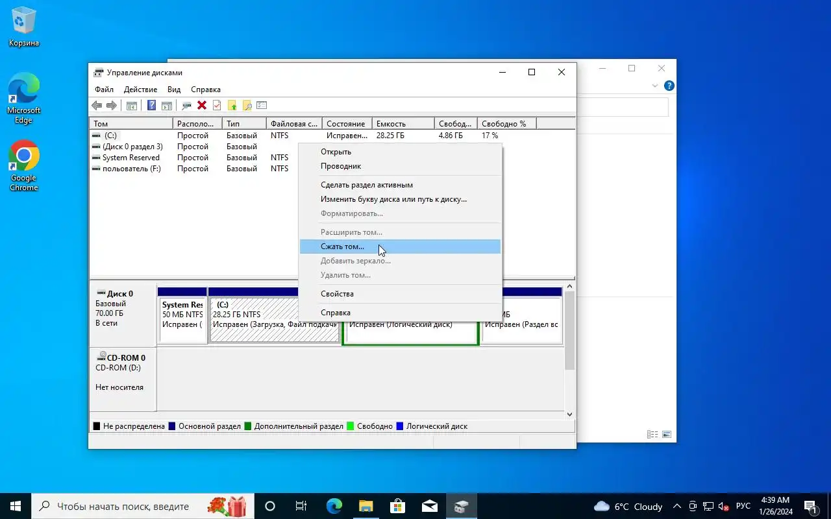Open Task View from taskbar
Viewport: 831px width, 519px height.
(301, 506)
